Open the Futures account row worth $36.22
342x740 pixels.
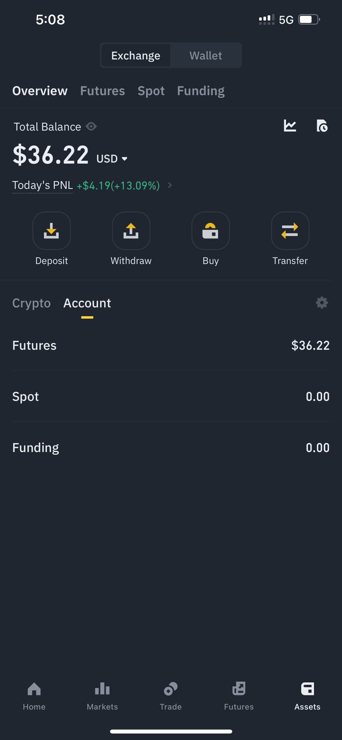pos(171,345)
